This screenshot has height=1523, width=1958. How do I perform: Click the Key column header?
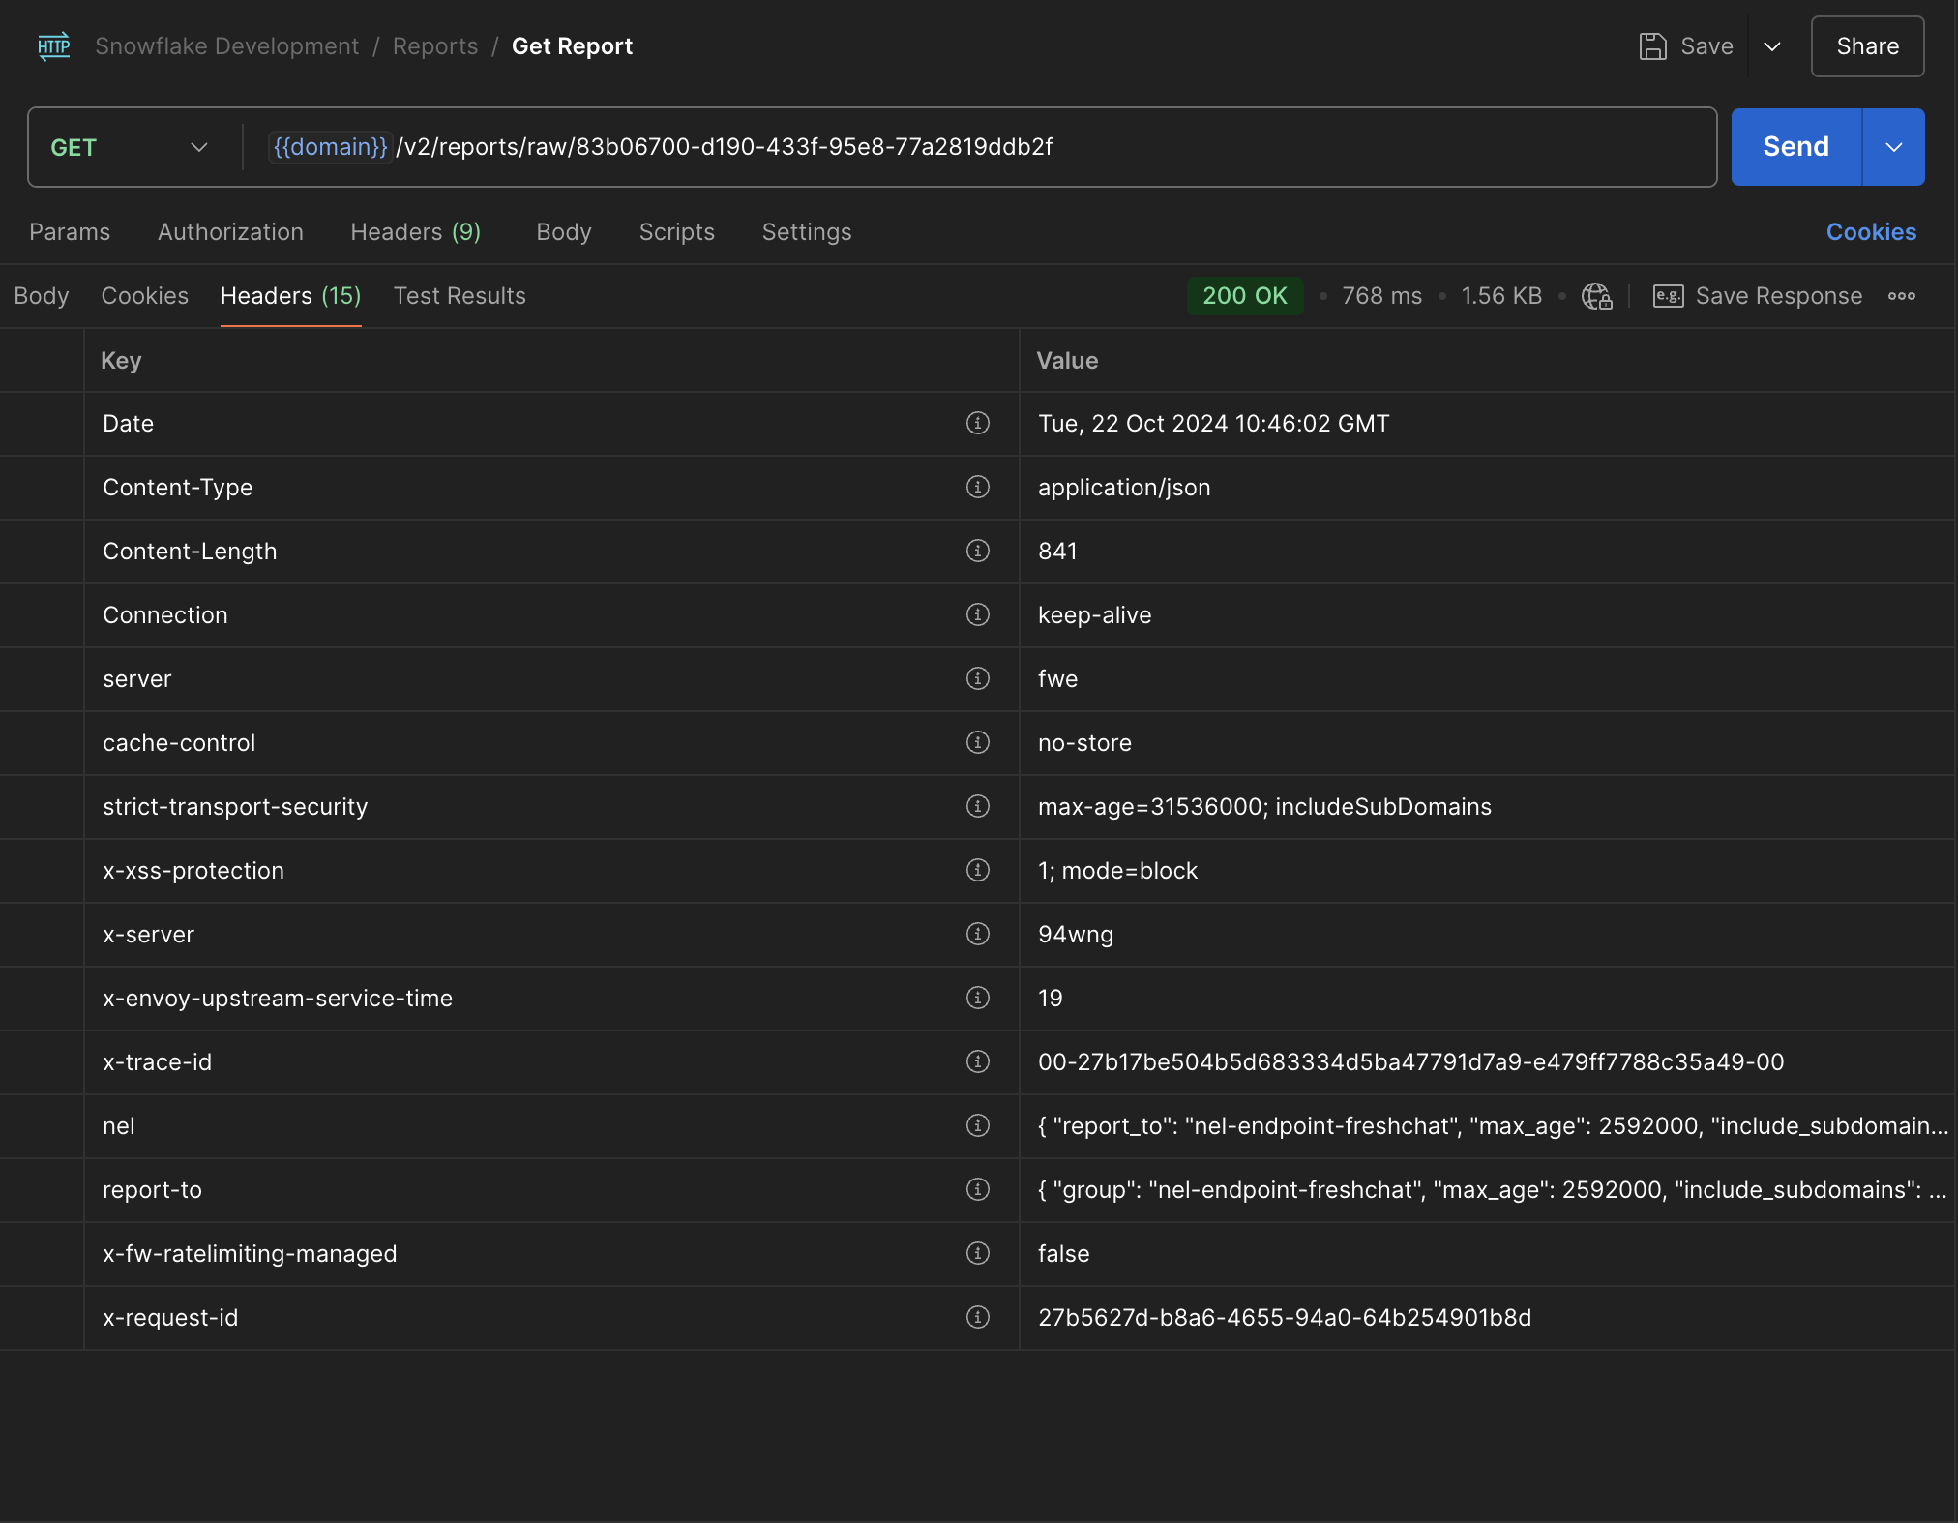click(121, 361)
